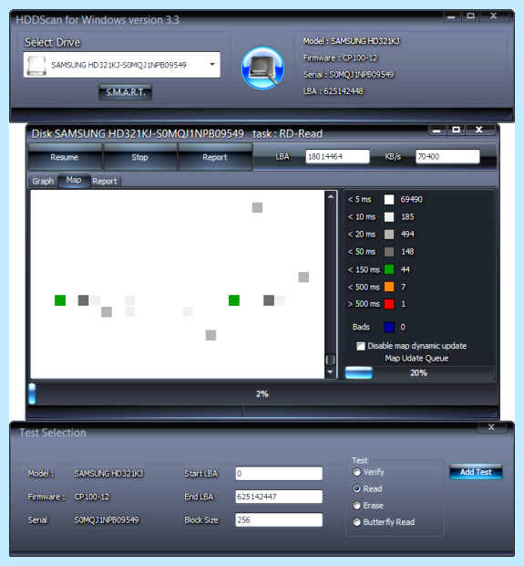Image resolution: width=524 pixels, height=566 pixels.
Task: Close the HDDScan main window
Action: [494, 16]
